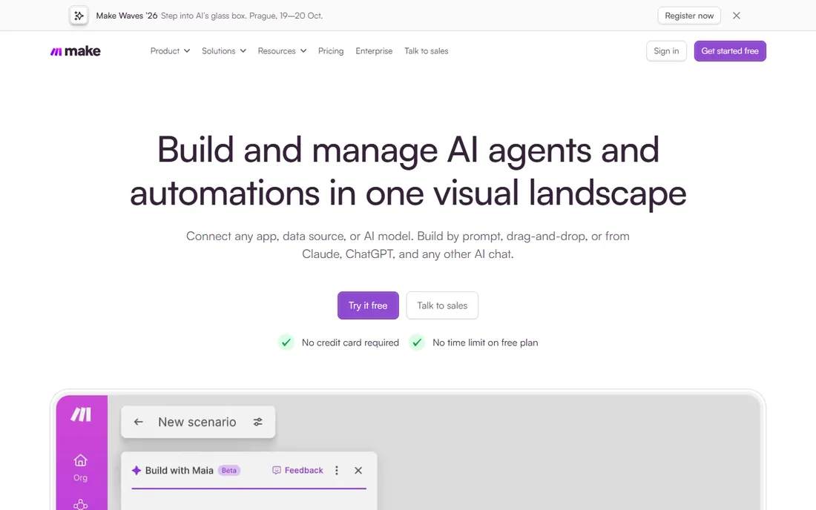Open the scenario settings sliders icon
Screen dimensions: 816x510
click(257, 422)
